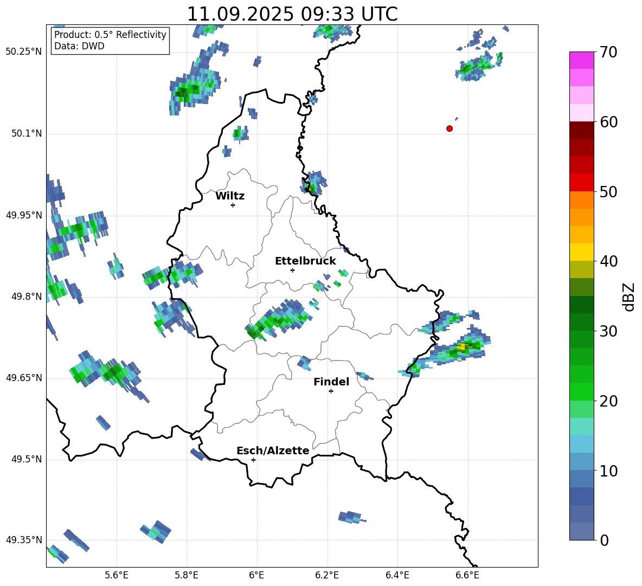Click the Wiltz city label
Image resolution: width=642 pixels, height=586 pixels.
[230, 196]
